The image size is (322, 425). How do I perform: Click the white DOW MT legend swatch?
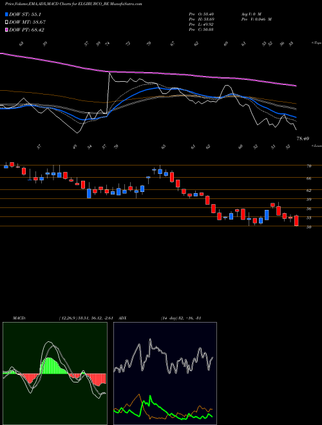[7, 23]
